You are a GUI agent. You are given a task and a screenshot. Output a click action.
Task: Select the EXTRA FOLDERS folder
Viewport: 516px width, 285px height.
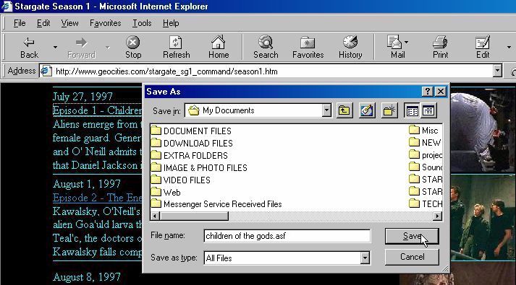pyautogui.click(x=189, y=155)
